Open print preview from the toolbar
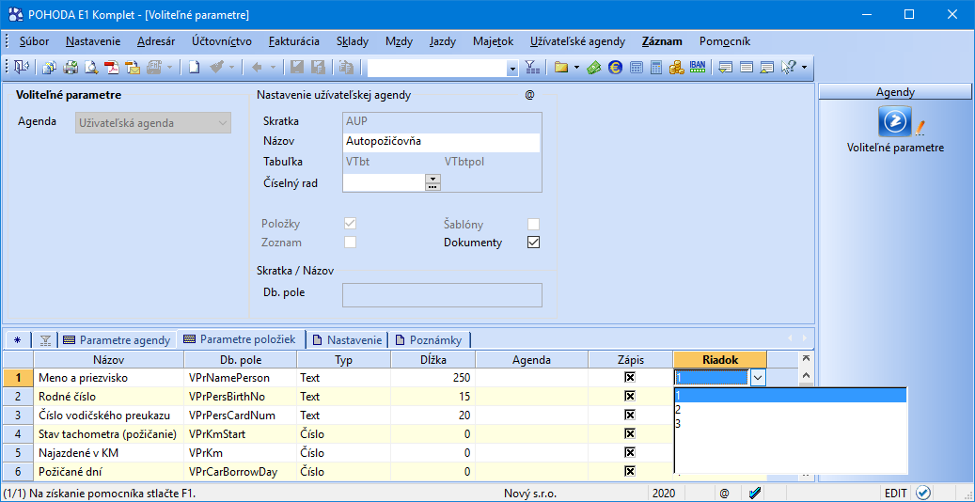Viewport: 975px width, 502px height. [91, 68]
